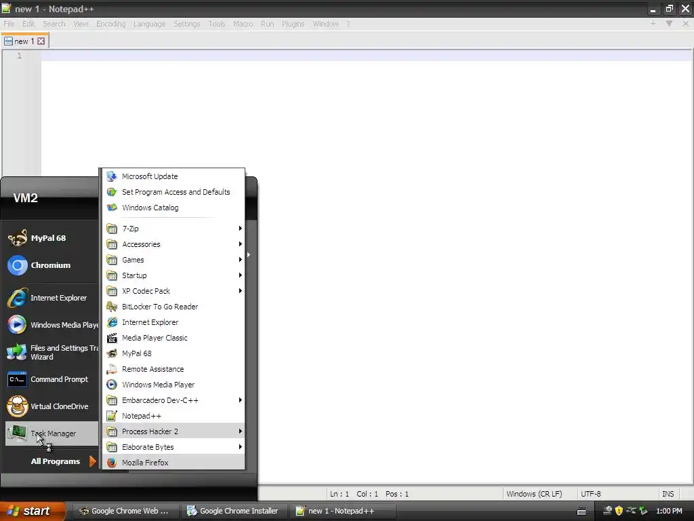Click the Start button
This screenshot has width=694, height=521.
[33, 511]
